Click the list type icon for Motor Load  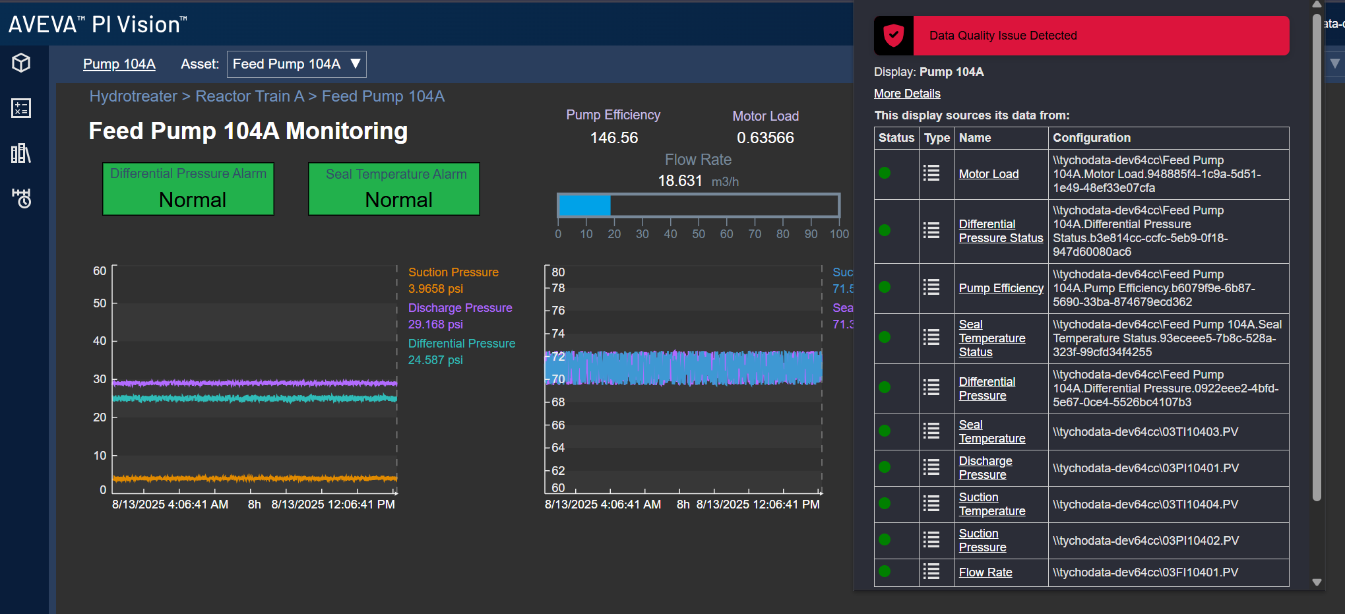[x=931, y=173]
